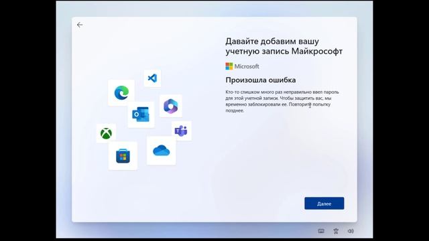Screen dimensions: 429x241
Task: Click the volume speaker icon
Action: (351, 231)
